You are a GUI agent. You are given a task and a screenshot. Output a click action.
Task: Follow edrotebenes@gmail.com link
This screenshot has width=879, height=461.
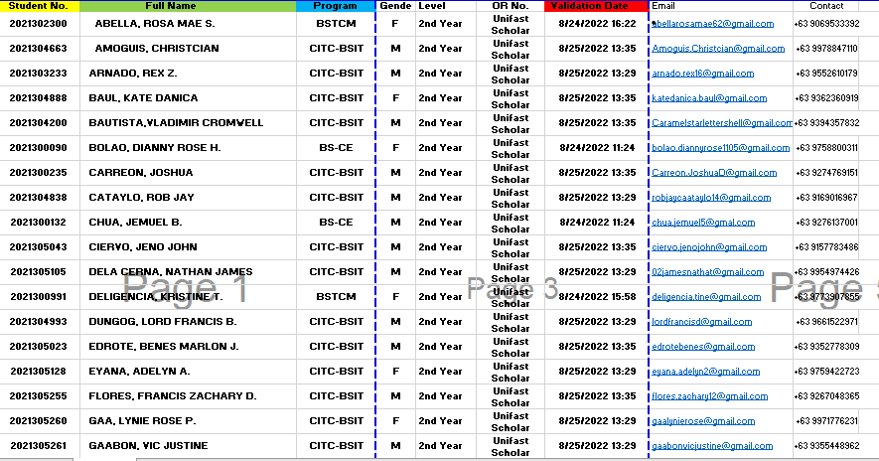point(703,347)
